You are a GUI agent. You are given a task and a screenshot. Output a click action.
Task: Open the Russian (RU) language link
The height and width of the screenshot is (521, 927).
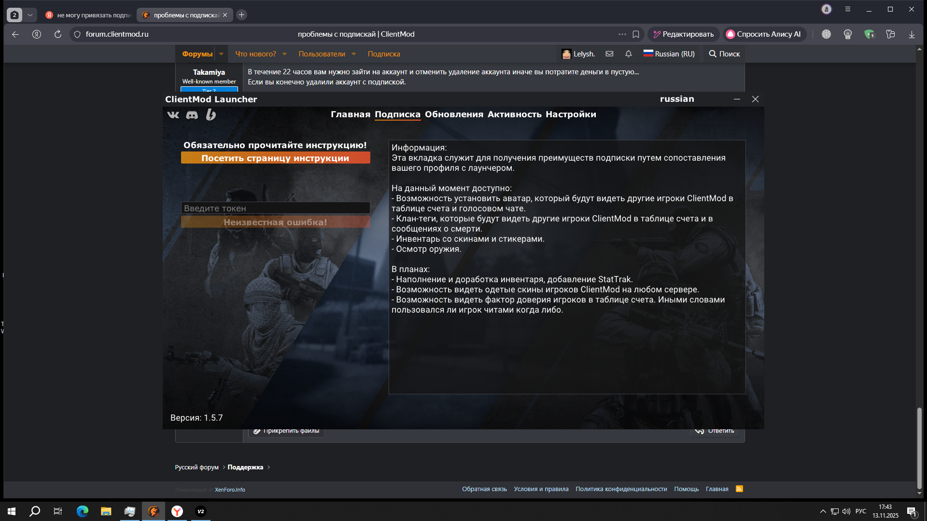coord(669,54)
